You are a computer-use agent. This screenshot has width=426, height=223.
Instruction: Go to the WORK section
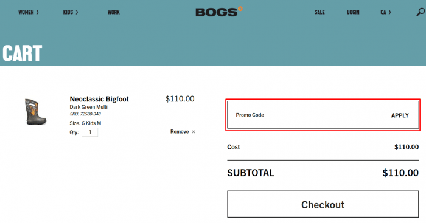pyautogui.click(x=114, y=12)
